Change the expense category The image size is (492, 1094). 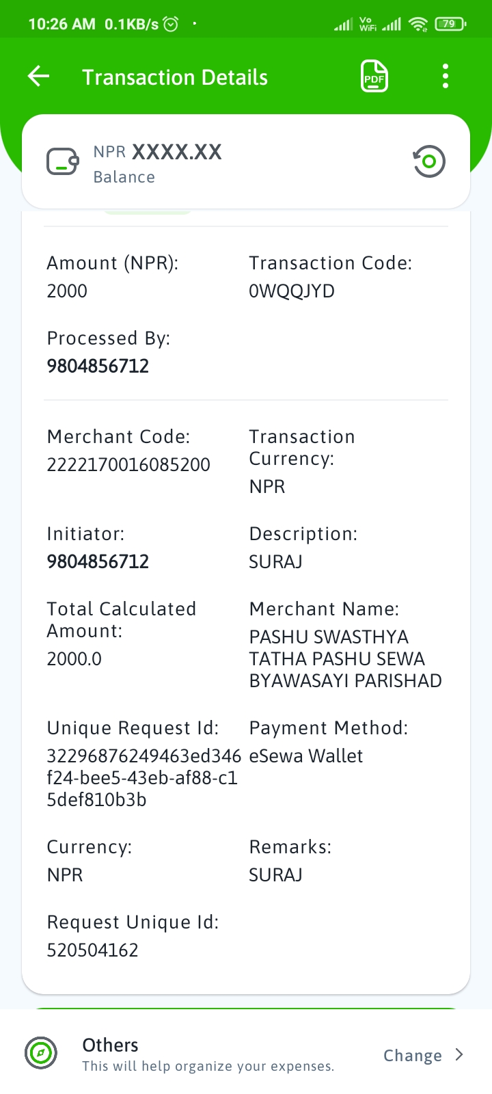coord(413,1055)
